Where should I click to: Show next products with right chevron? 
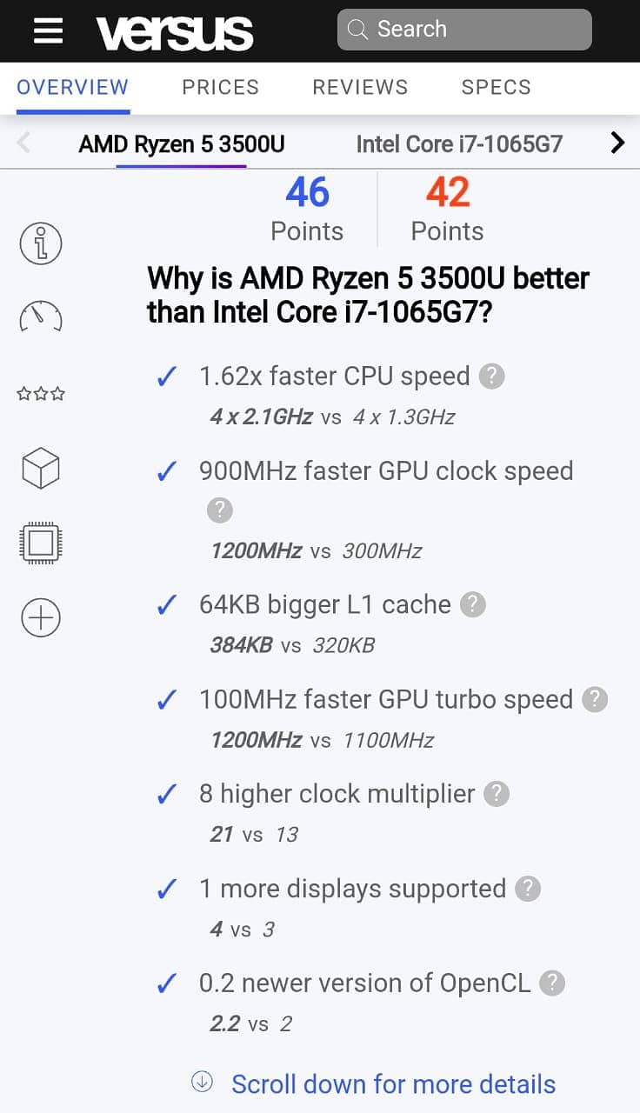pos(617,143)
